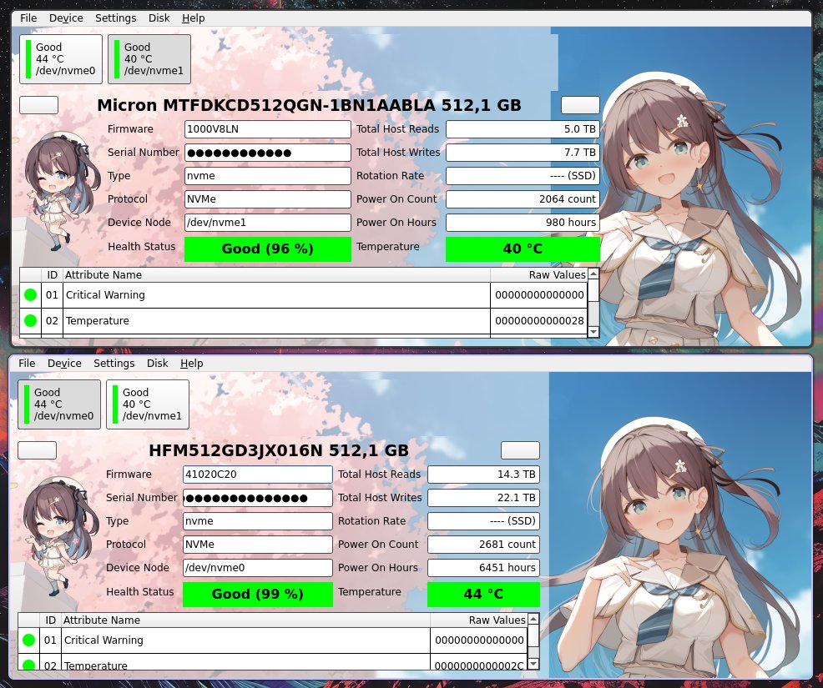This screenshot has width=823, height=688.
Task: Open the Device menu
Action: tap(65, 18)
